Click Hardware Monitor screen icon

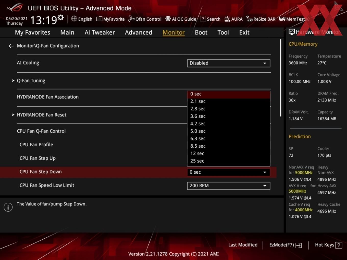click(291, 32)
